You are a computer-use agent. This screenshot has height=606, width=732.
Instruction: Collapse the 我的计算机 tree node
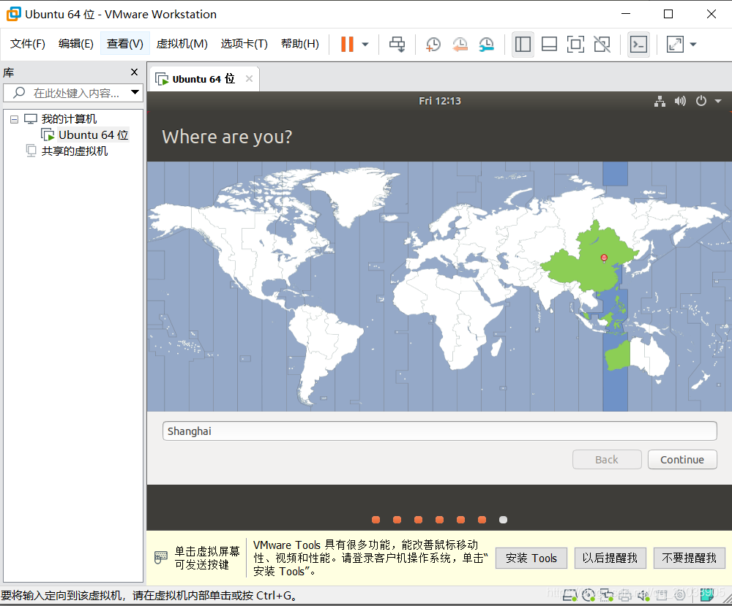tap(15, 119)
